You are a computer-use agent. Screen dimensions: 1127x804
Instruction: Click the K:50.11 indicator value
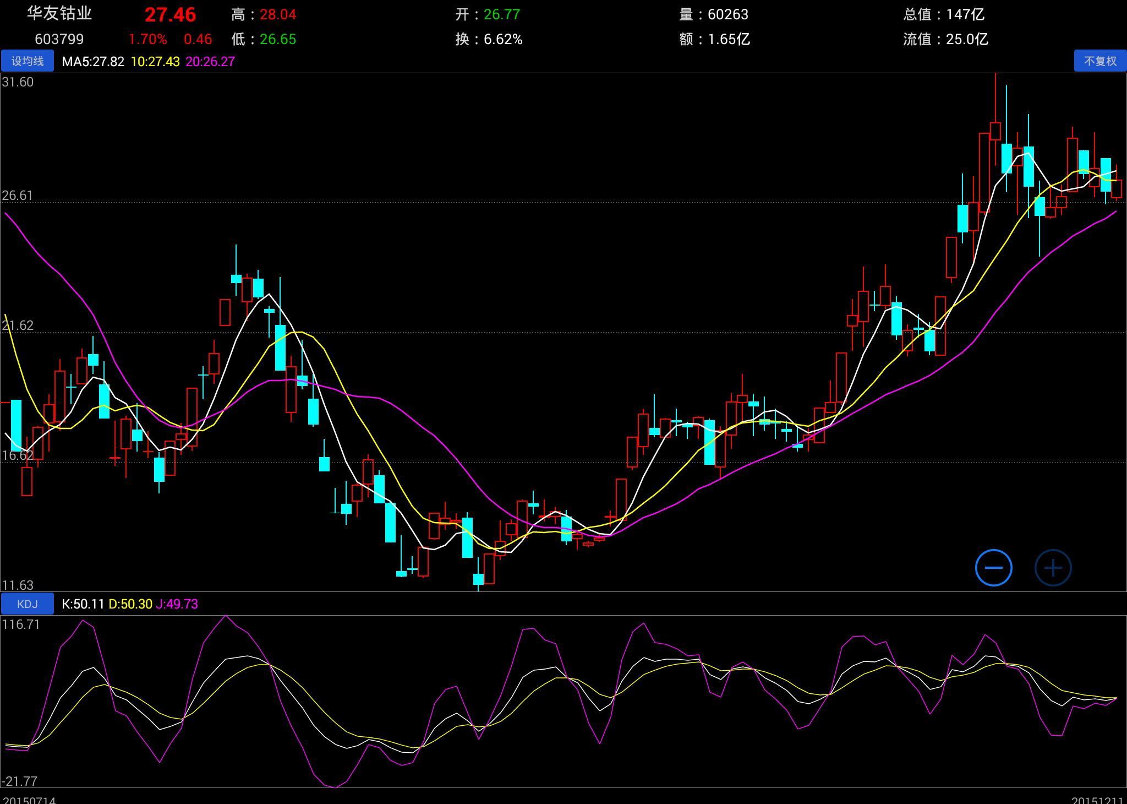[83, 604]
